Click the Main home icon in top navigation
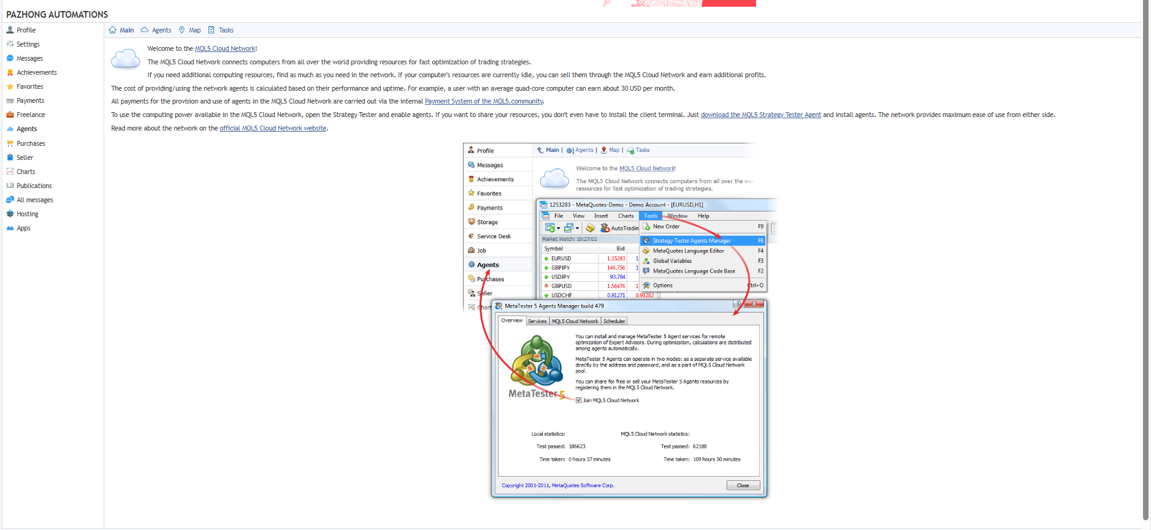Image resolution: width=1151 pixels, height=530 pixels. [112, 30]
